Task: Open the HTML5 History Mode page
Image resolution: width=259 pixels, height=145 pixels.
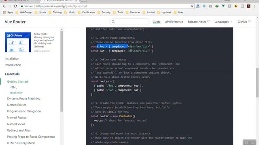Action: click(x=21, y=143)
